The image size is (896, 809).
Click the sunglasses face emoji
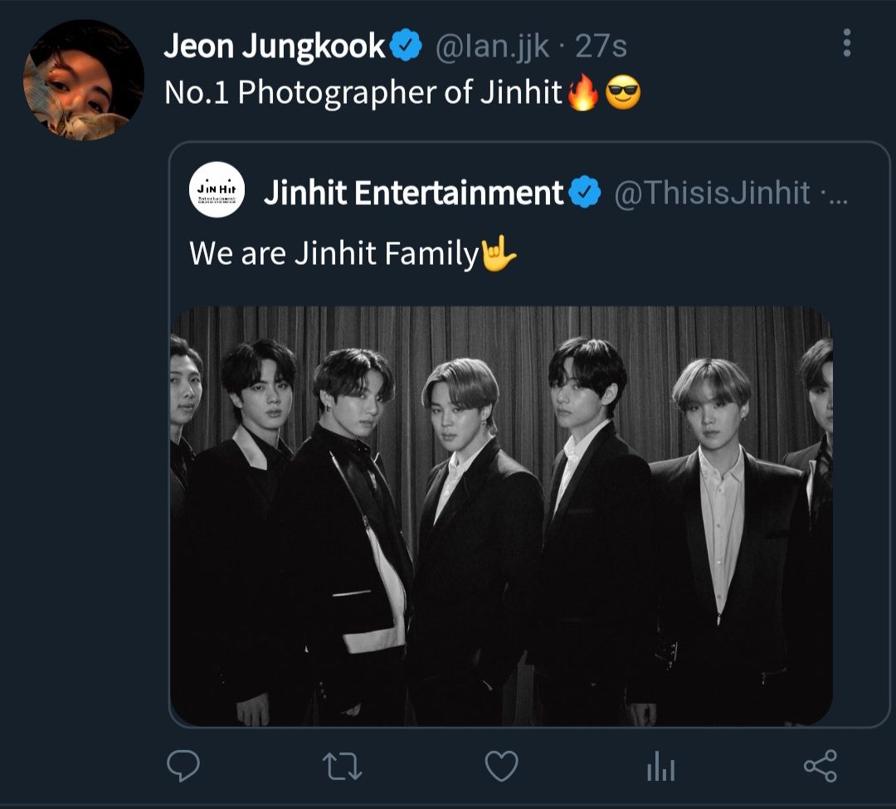click(x=623, y=95)
